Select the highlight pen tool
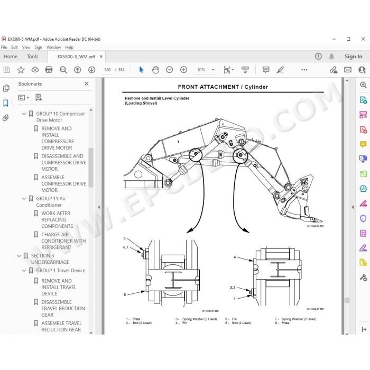This screenshot has height=370, width=370. [x=280, y=70]
